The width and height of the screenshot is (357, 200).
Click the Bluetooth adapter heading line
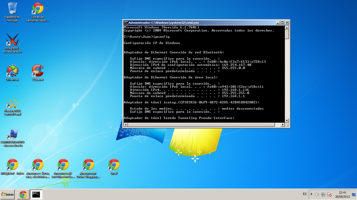(x=174, y=52)
